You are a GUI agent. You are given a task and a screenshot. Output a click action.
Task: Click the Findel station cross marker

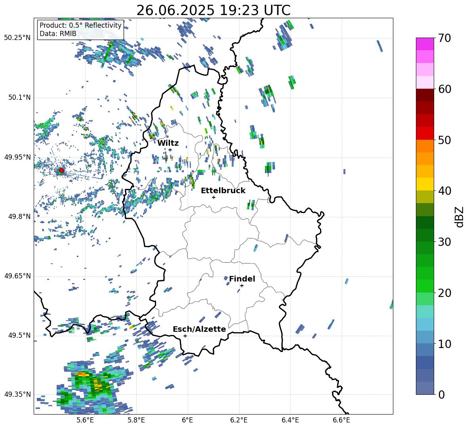242,286
